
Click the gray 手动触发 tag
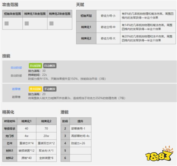point(50,89)
